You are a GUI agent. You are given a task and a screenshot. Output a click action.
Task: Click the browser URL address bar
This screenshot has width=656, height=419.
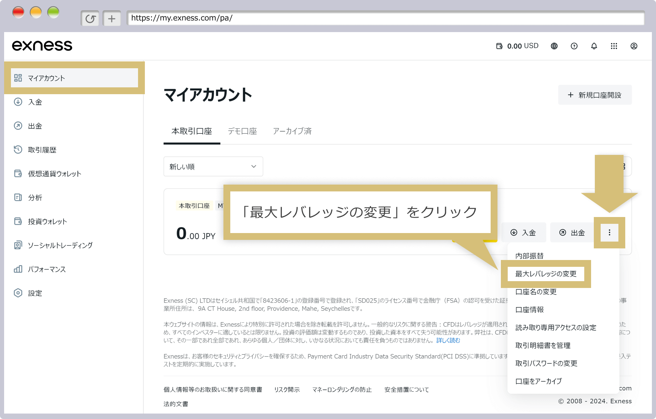(x=385, y=18)
